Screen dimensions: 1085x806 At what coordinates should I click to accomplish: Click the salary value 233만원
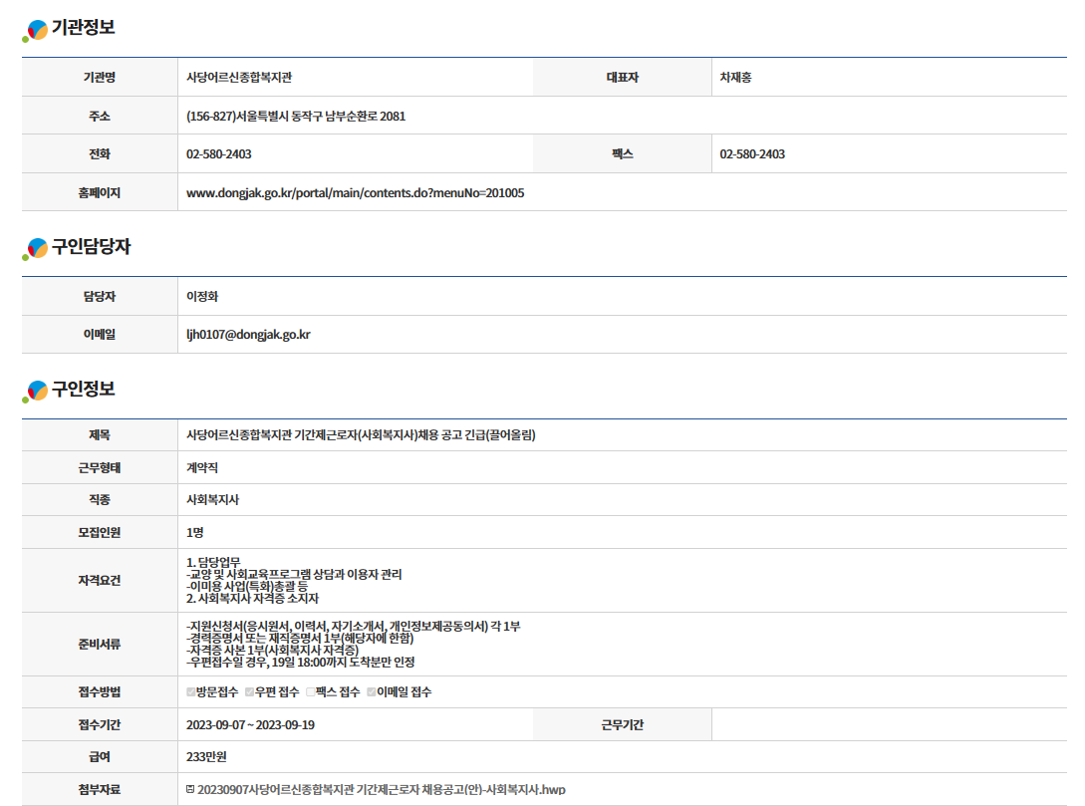click(206, 756)
